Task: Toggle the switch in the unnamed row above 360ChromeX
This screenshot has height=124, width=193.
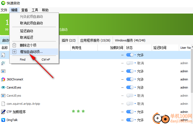Action: pyautogui.click(x=130, y=71)
